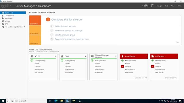Go forward with the navigation arrow
The image size is (184, 103).
(8, 6)
